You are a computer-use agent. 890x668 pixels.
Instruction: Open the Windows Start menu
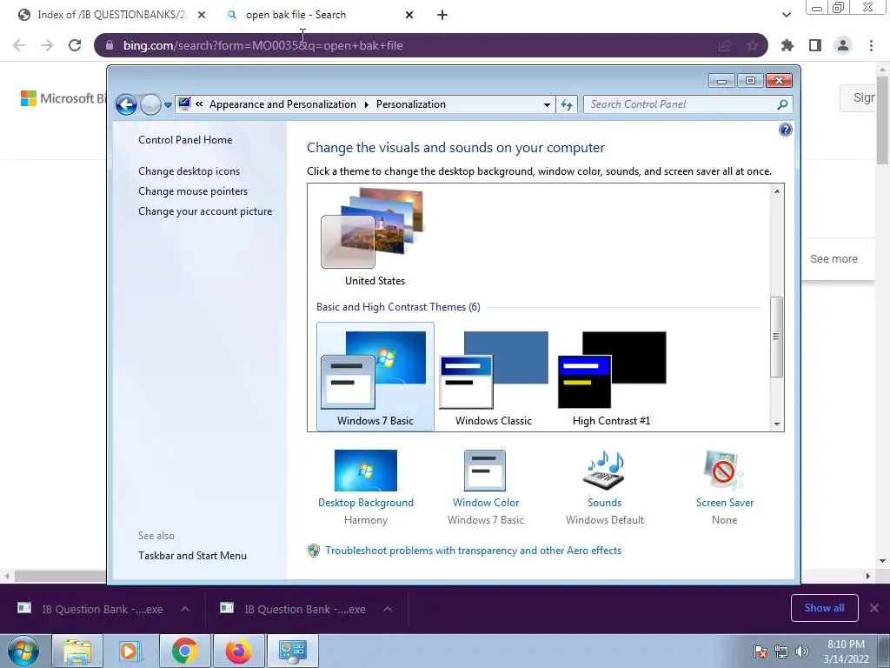pos(23,651)
